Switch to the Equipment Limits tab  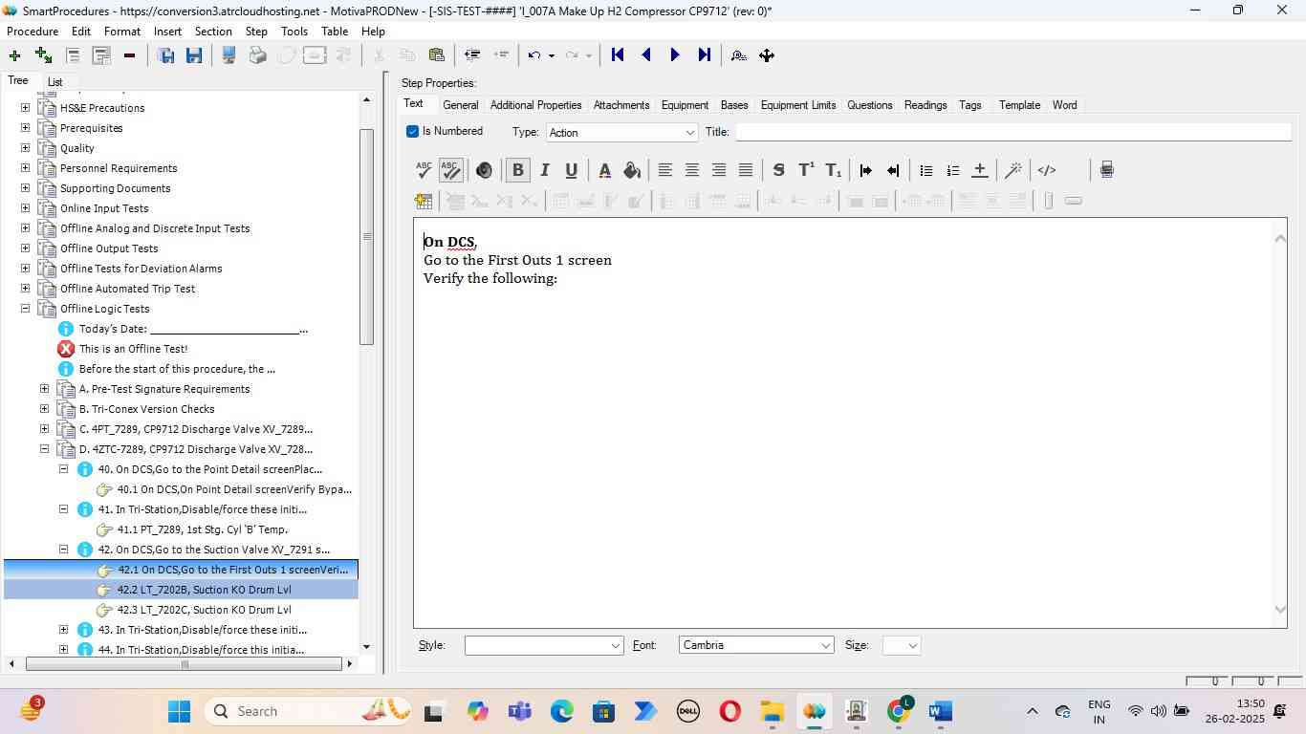[797, 105]
